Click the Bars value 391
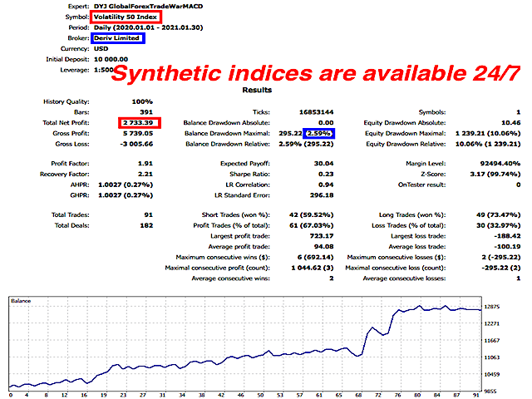The width and height of the screenshot is (532, 399). pyautogui.click(x=146, y=112)
